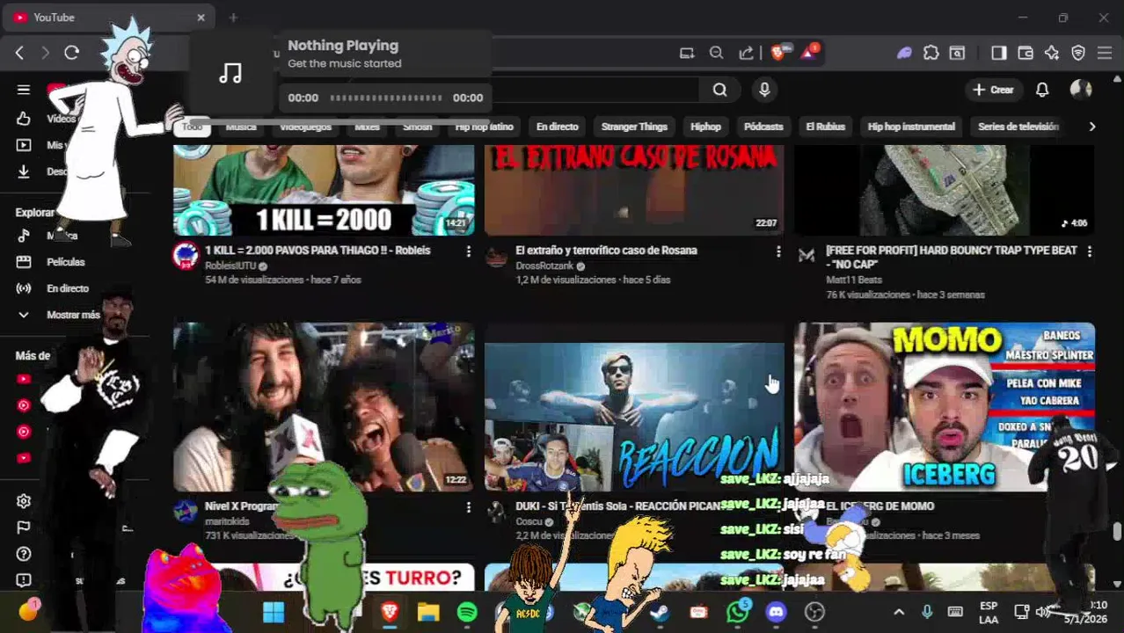The height and width of the screenshot is (633, 1124).
Task: Open the Brave main menu icon
Action: tap(1105, 54)
